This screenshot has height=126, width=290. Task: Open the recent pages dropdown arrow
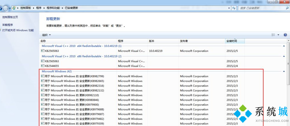coord(10,8)
